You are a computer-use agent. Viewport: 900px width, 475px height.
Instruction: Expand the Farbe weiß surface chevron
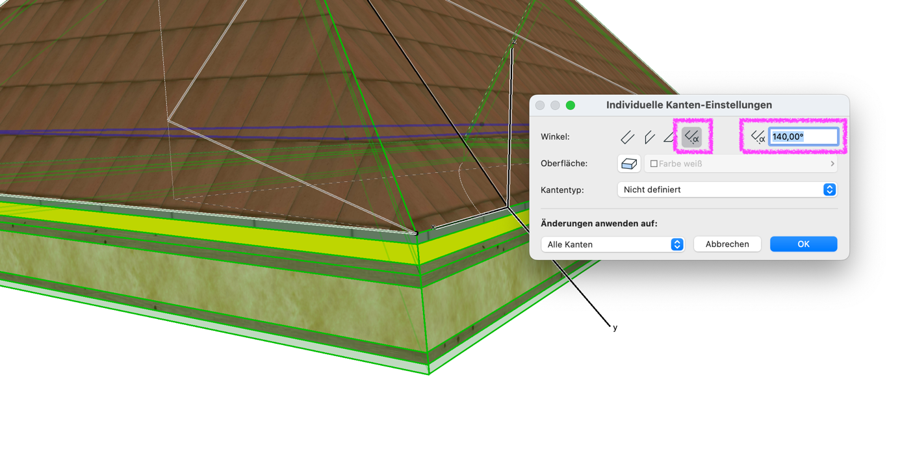[x=832, y=164]
